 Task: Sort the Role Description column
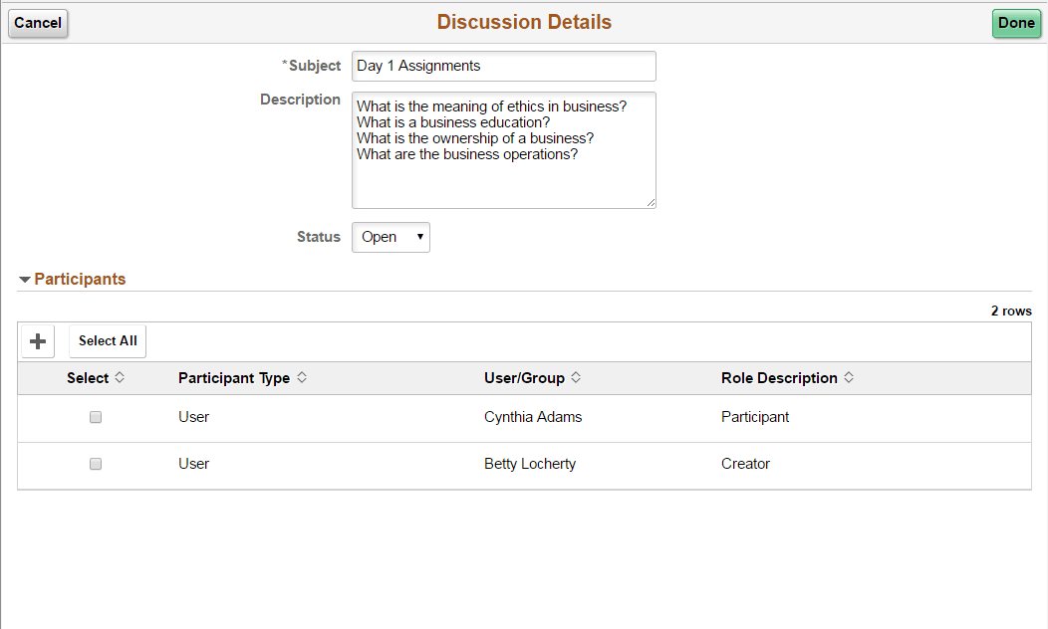coord(849,377)
